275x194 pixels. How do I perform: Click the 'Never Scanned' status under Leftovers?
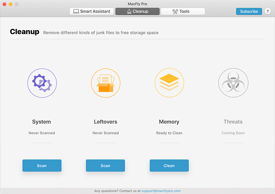(106, 133)
